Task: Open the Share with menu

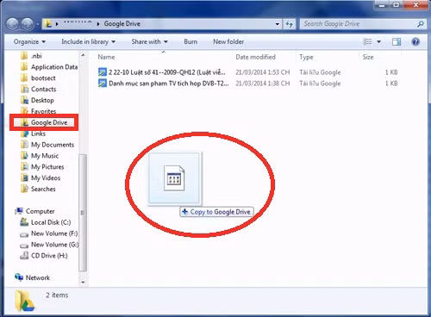Action: click(149, 42)
